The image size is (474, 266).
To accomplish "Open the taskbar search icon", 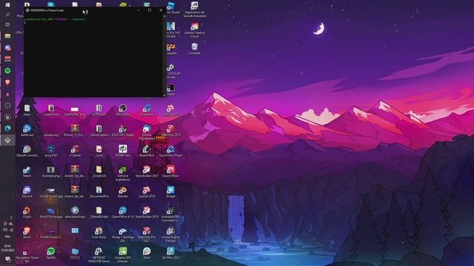I will pos(7,15).
